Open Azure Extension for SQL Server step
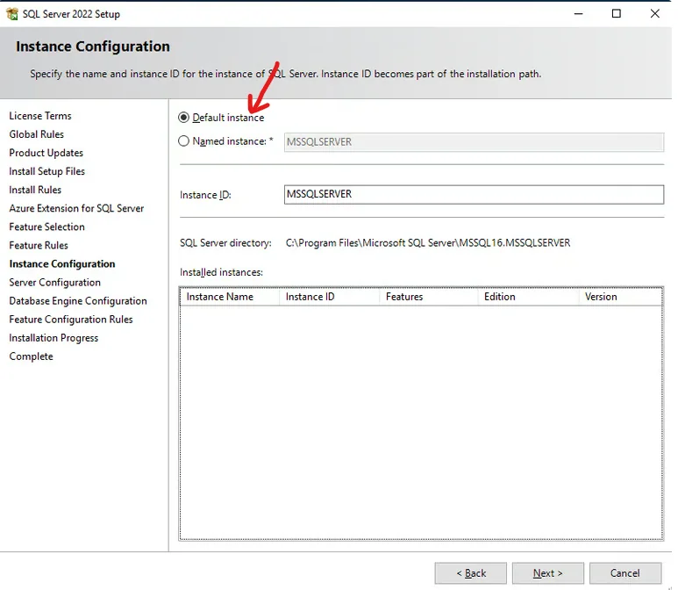The height and width of the screenshot is (590, 678). pyautogui.click(x=76, y=209)
